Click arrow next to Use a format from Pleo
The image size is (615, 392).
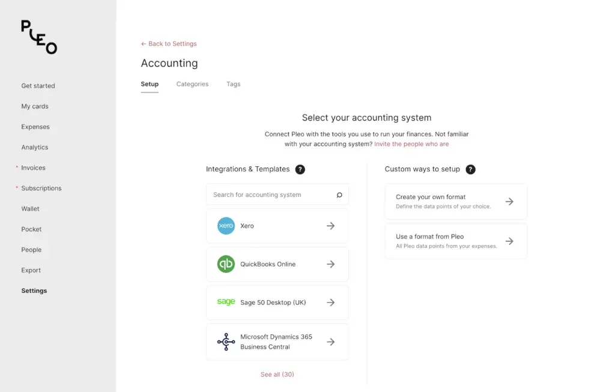(x=509, y=241)
